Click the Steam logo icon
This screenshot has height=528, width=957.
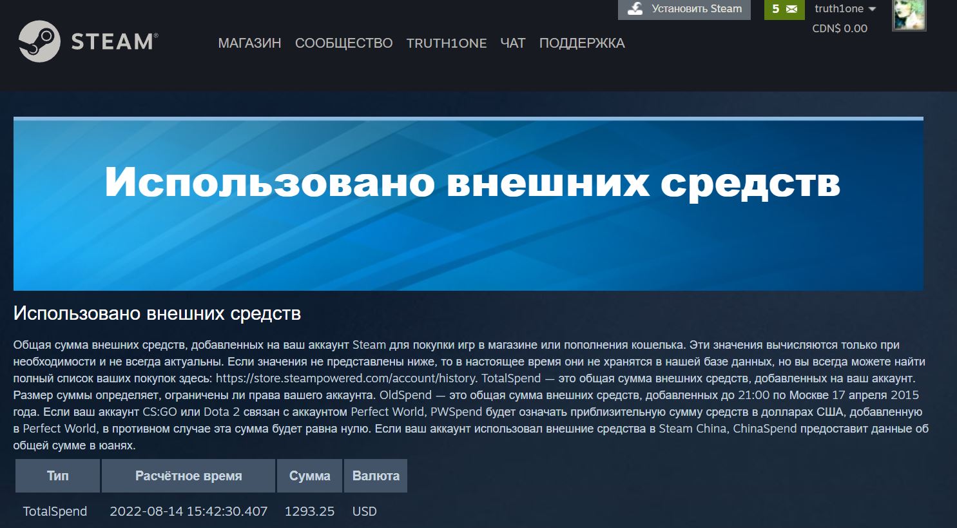pos(39,41)
